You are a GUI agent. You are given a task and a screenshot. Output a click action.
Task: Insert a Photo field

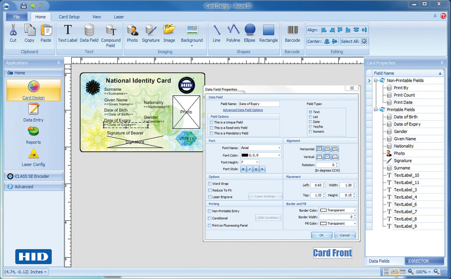tap(132, 34)
